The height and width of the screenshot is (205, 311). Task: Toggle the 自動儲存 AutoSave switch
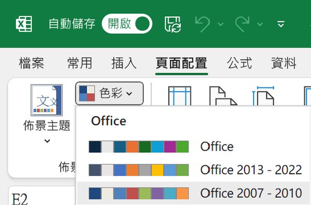coord(127,24)
